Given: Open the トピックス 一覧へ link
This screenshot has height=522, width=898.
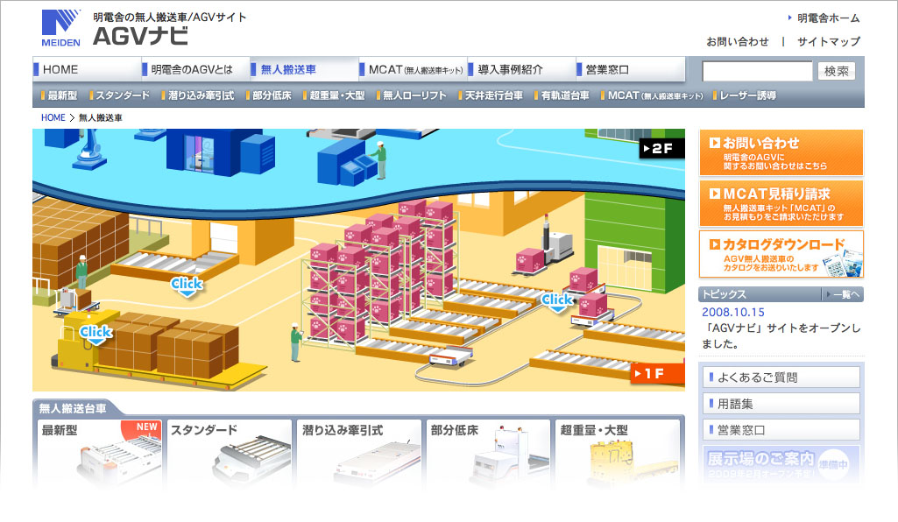Looking at the screenshot, I should (x=842, y=294).
